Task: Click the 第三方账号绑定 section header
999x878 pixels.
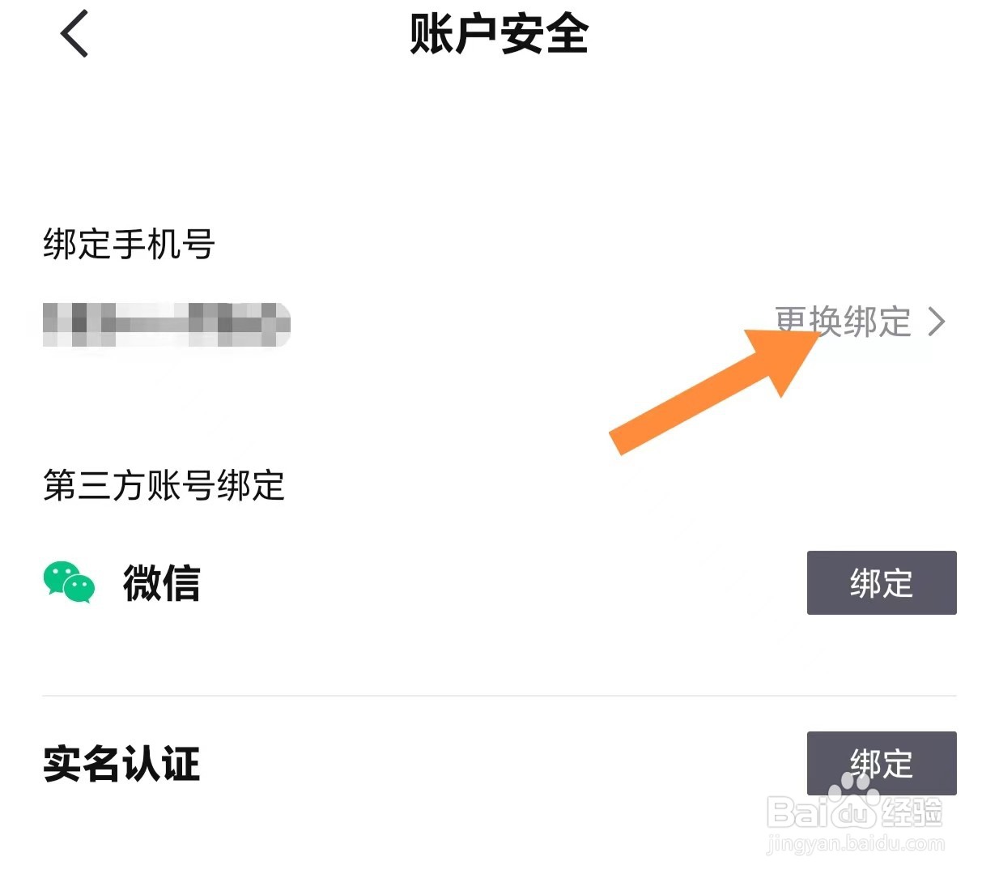Action: pyautogui.click(x=164, y=485)
